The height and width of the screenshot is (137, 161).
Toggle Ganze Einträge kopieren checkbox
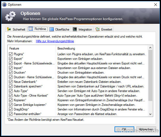point(11,105)
